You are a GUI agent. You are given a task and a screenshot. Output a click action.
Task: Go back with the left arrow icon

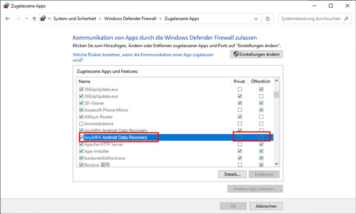tap(8, 19)
